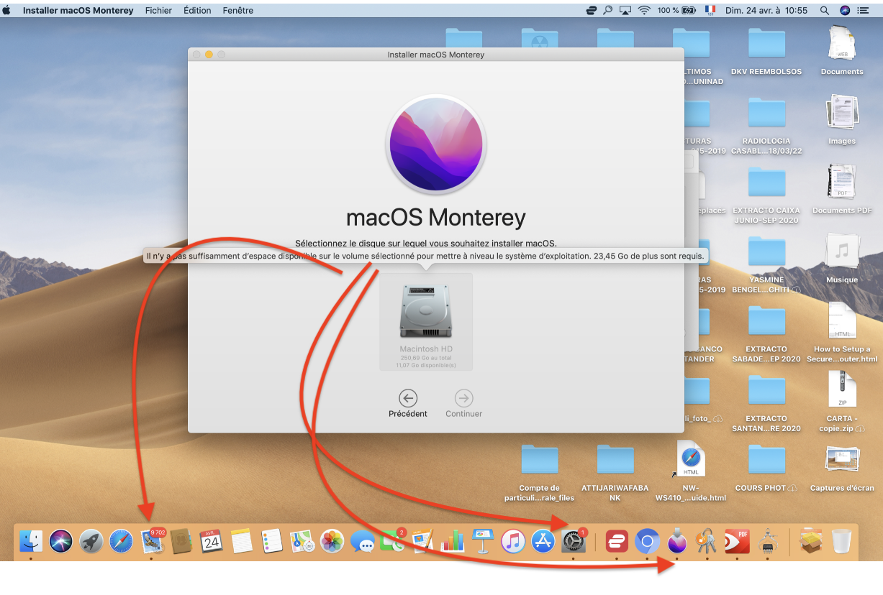
Task: Open iTunes music icon in Dock
Action: coord(512,541)
